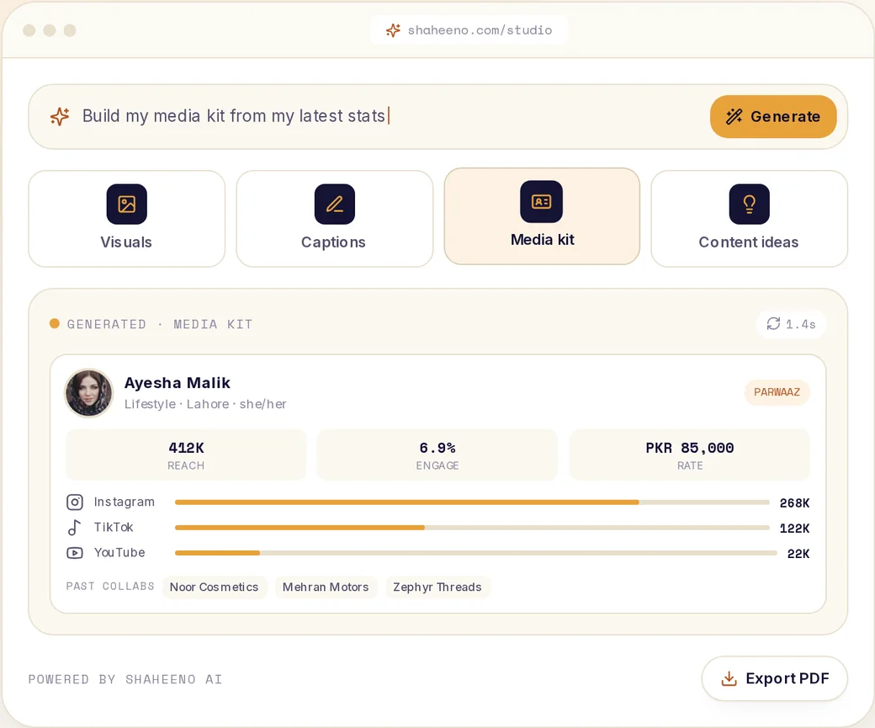Click the Zephyr Threads collab chip
875x728 pixels.
click(x=437, y=587)
